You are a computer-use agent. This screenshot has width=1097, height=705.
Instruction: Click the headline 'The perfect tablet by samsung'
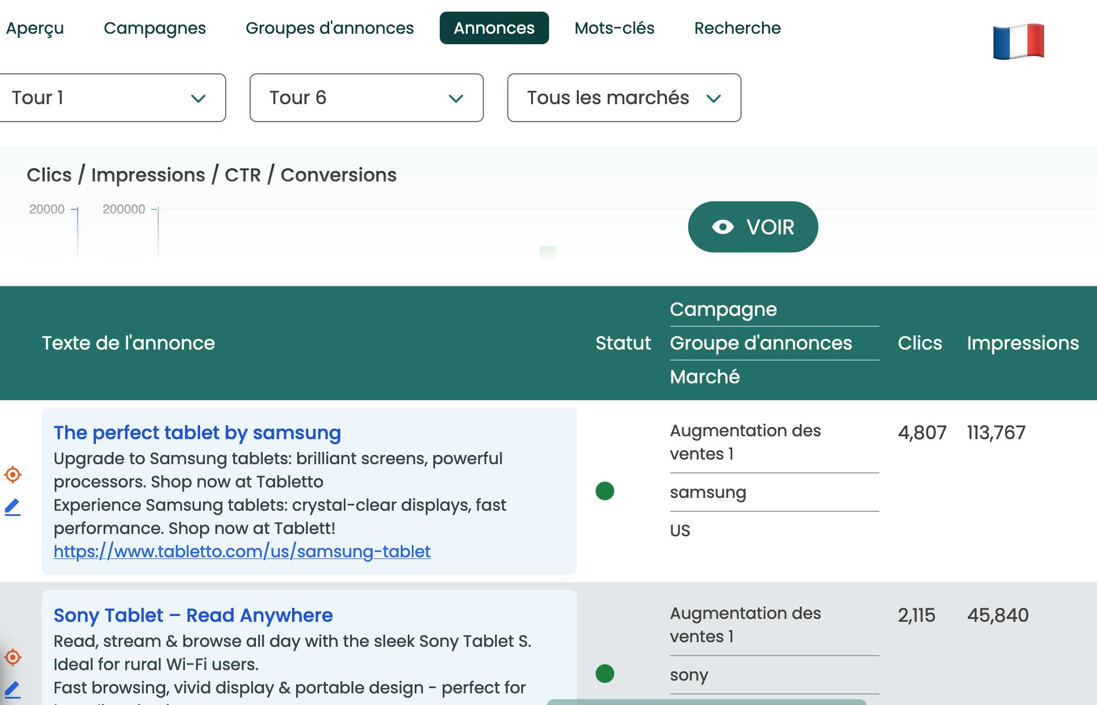197,433
